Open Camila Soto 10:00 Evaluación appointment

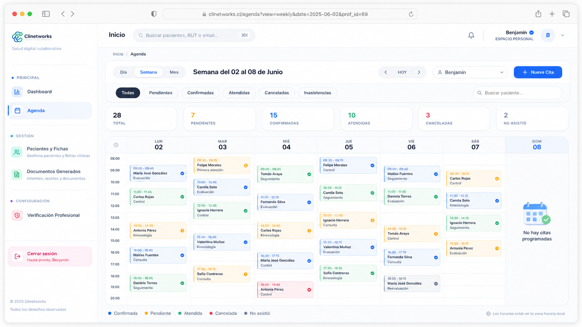[222, 187]
